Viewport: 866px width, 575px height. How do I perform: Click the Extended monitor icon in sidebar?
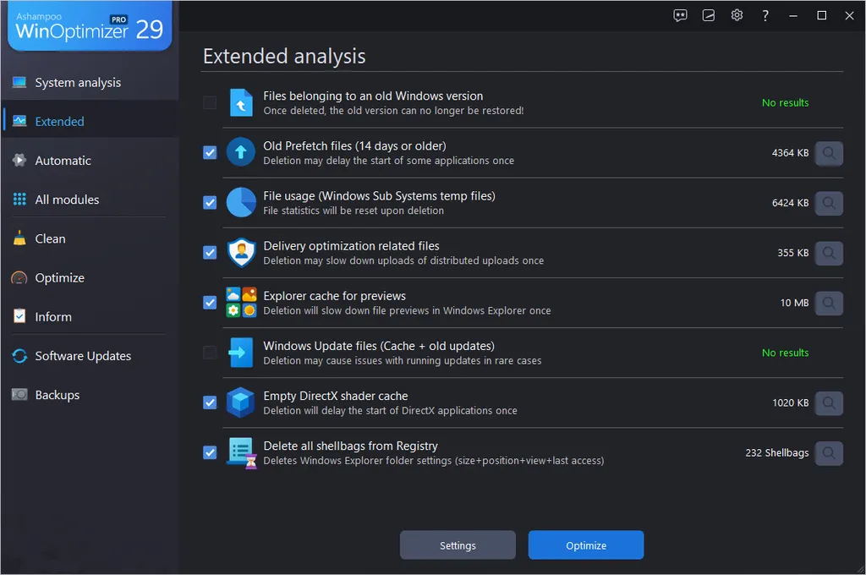click(19, 121)
